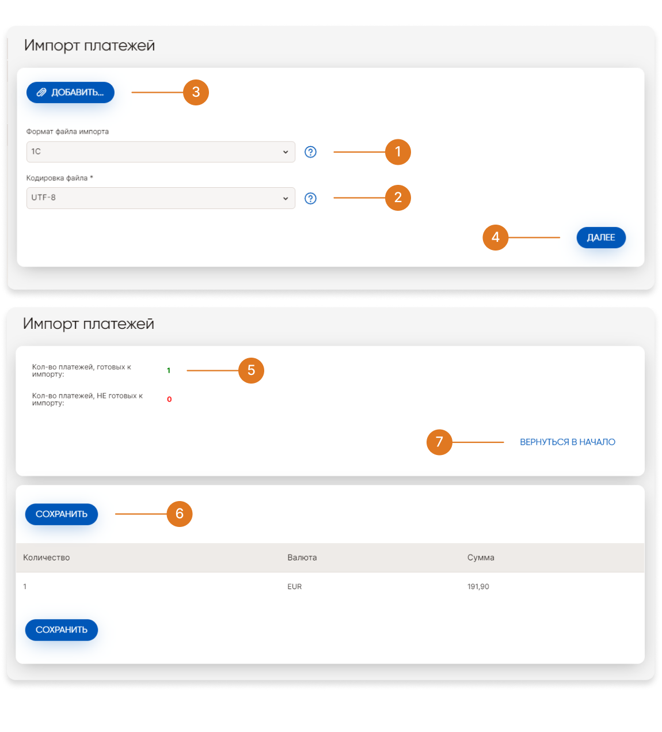Click the orange callout marker number 6

[180, 514]
